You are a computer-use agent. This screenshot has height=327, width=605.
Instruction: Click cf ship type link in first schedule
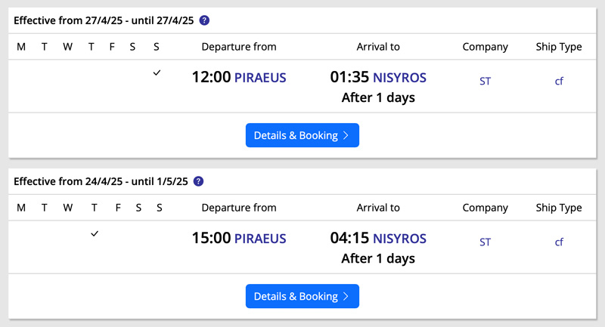coord(559,82)
